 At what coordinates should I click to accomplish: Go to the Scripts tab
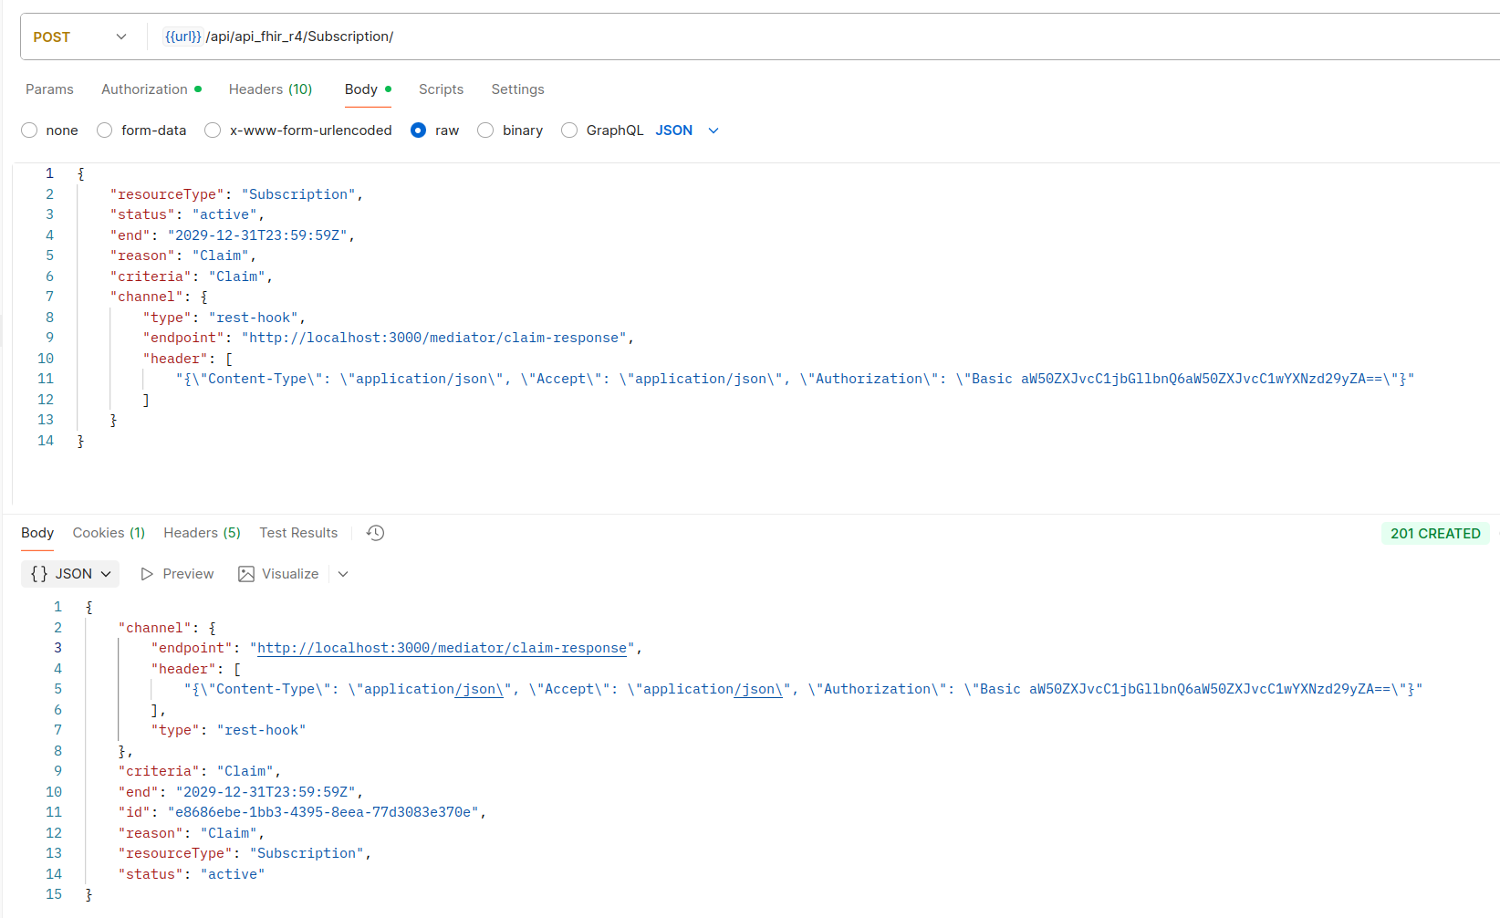point(441,89)
